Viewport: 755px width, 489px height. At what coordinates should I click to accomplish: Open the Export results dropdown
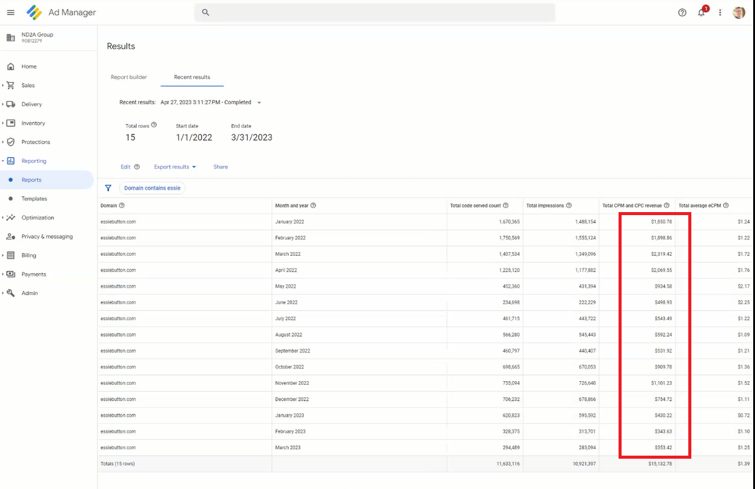point(175,167)
